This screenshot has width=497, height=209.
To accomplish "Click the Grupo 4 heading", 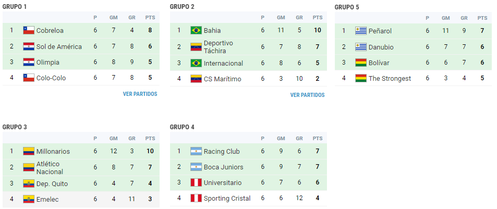I will pyautogui.click(x=182, y=127).
